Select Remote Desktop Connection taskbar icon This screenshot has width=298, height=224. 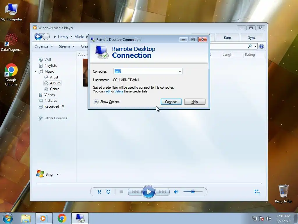(x=80, y=218)
